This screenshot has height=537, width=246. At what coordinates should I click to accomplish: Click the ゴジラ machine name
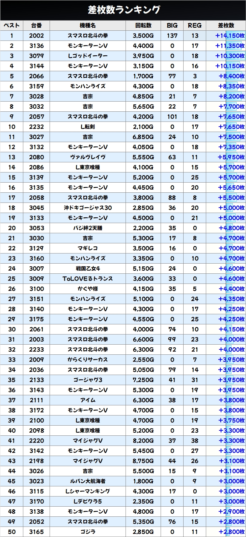[88, 532]
